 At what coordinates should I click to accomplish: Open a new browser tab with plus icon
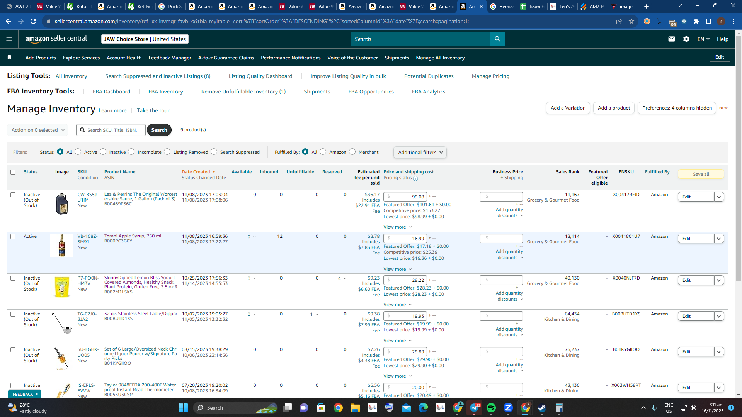647,6
